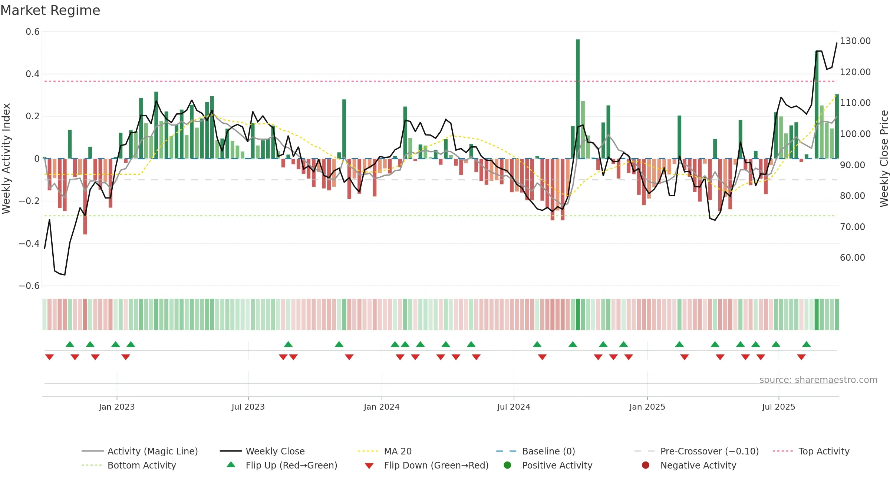Image resolution: width=890 pixels, height=500 pixels.
Task: Click the −0.6 activity axis label
Action: [x=29, y=286]
